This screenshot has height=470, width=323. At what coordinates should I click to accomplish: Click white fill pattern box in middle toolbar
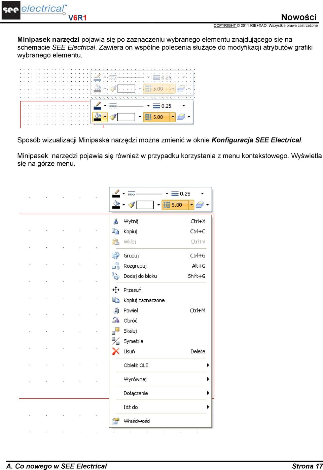click(x=126, y=117)
